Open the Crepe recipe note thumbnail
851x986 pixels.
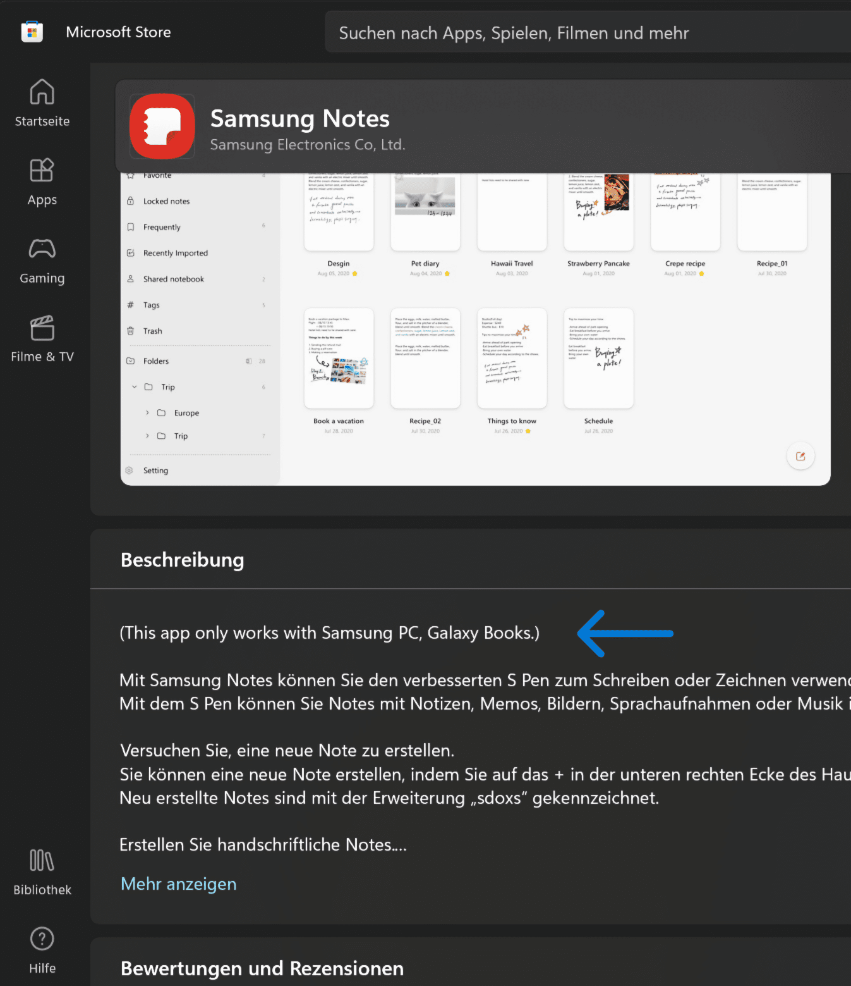(685, 213)
